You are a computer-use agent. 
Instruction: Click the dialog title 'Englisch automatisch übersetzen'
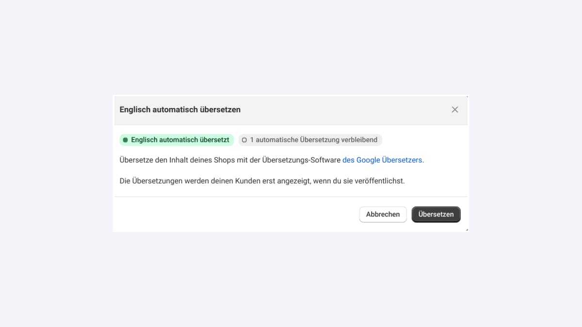click(x=180, y=109)
